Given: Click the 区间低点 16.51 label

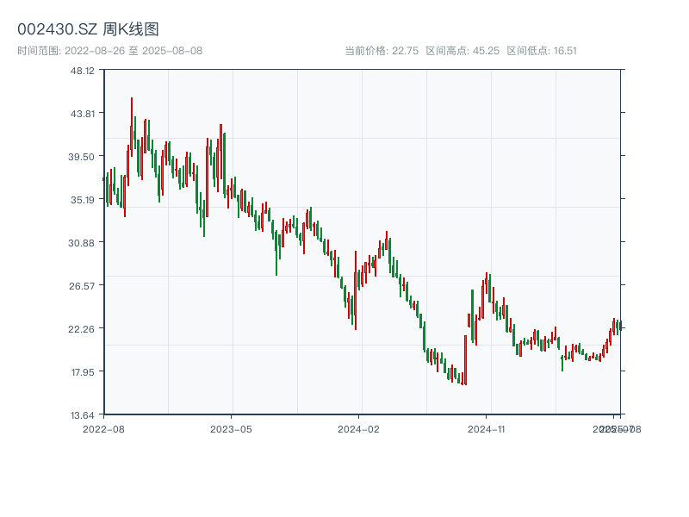Looking at the screenshot, I should tap(542, 51).
